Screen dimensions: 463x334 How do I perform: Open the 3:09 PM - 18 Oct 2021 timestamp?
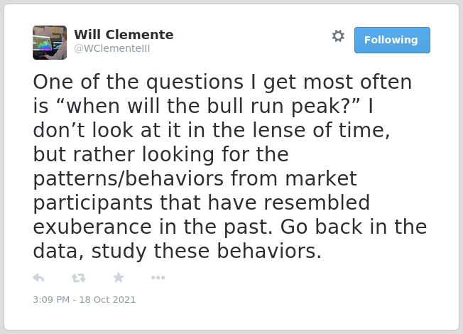[x=85, y=299]
